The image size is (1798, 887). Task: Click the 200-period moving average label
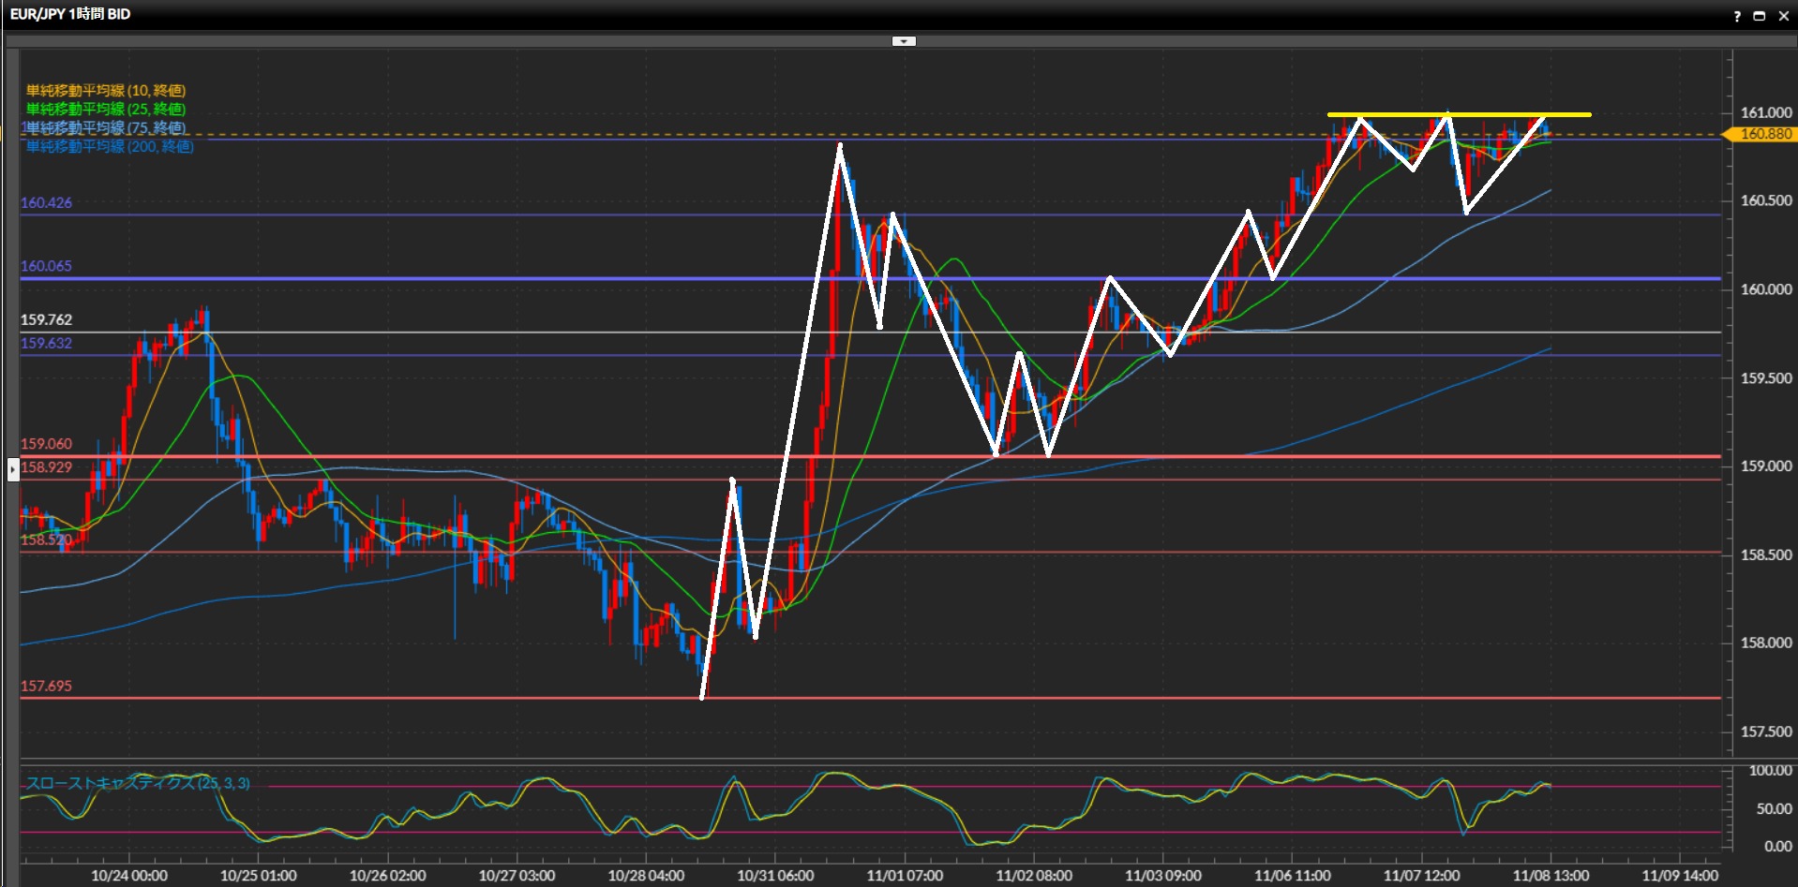click(109, 147)
